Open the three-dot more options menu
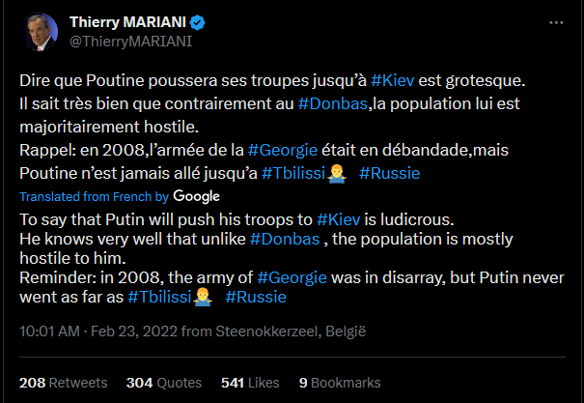Image resolution: width=584 pixels, height=403 pixels. (x=556, y=23)
